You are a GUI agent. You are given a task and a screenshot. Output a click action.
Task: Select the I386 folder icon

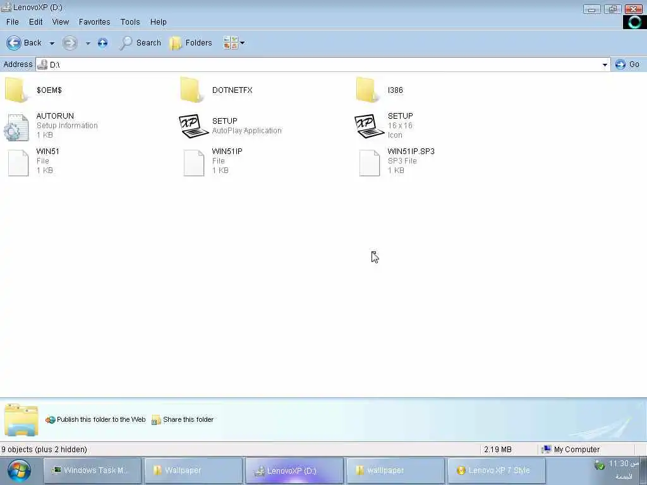tap(368, 90)
